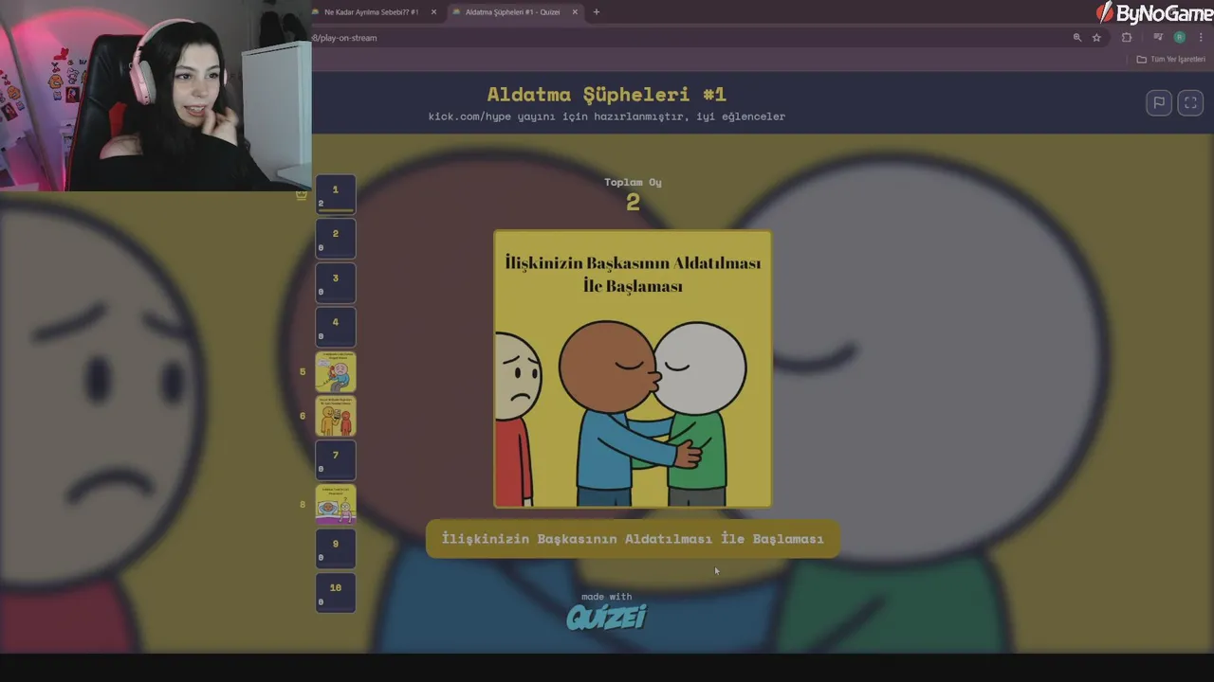The image size is (1214, 682).
Task: Toggle fullscreen mode for the quiz
Action: (1190, 102)
